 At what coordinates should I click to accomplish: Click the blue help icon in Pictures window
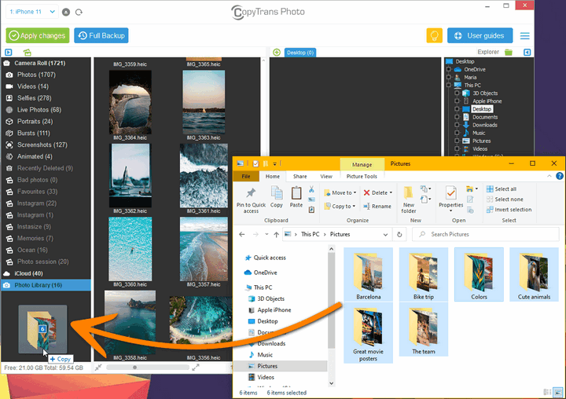tap(560, 176)
